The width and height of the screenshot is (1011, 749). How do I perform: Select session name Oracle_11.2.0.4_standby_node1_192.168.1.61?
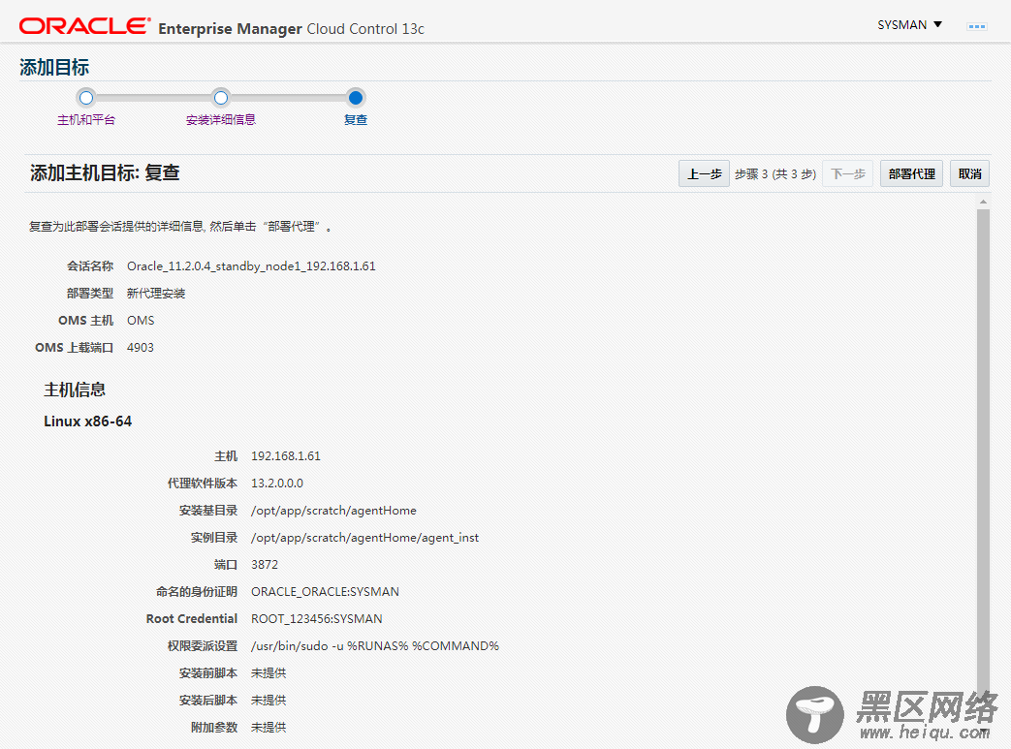(251, 266)
